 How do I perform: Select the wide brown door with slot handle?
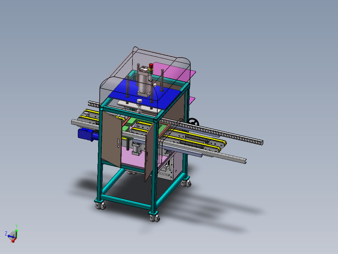point(111,139)
